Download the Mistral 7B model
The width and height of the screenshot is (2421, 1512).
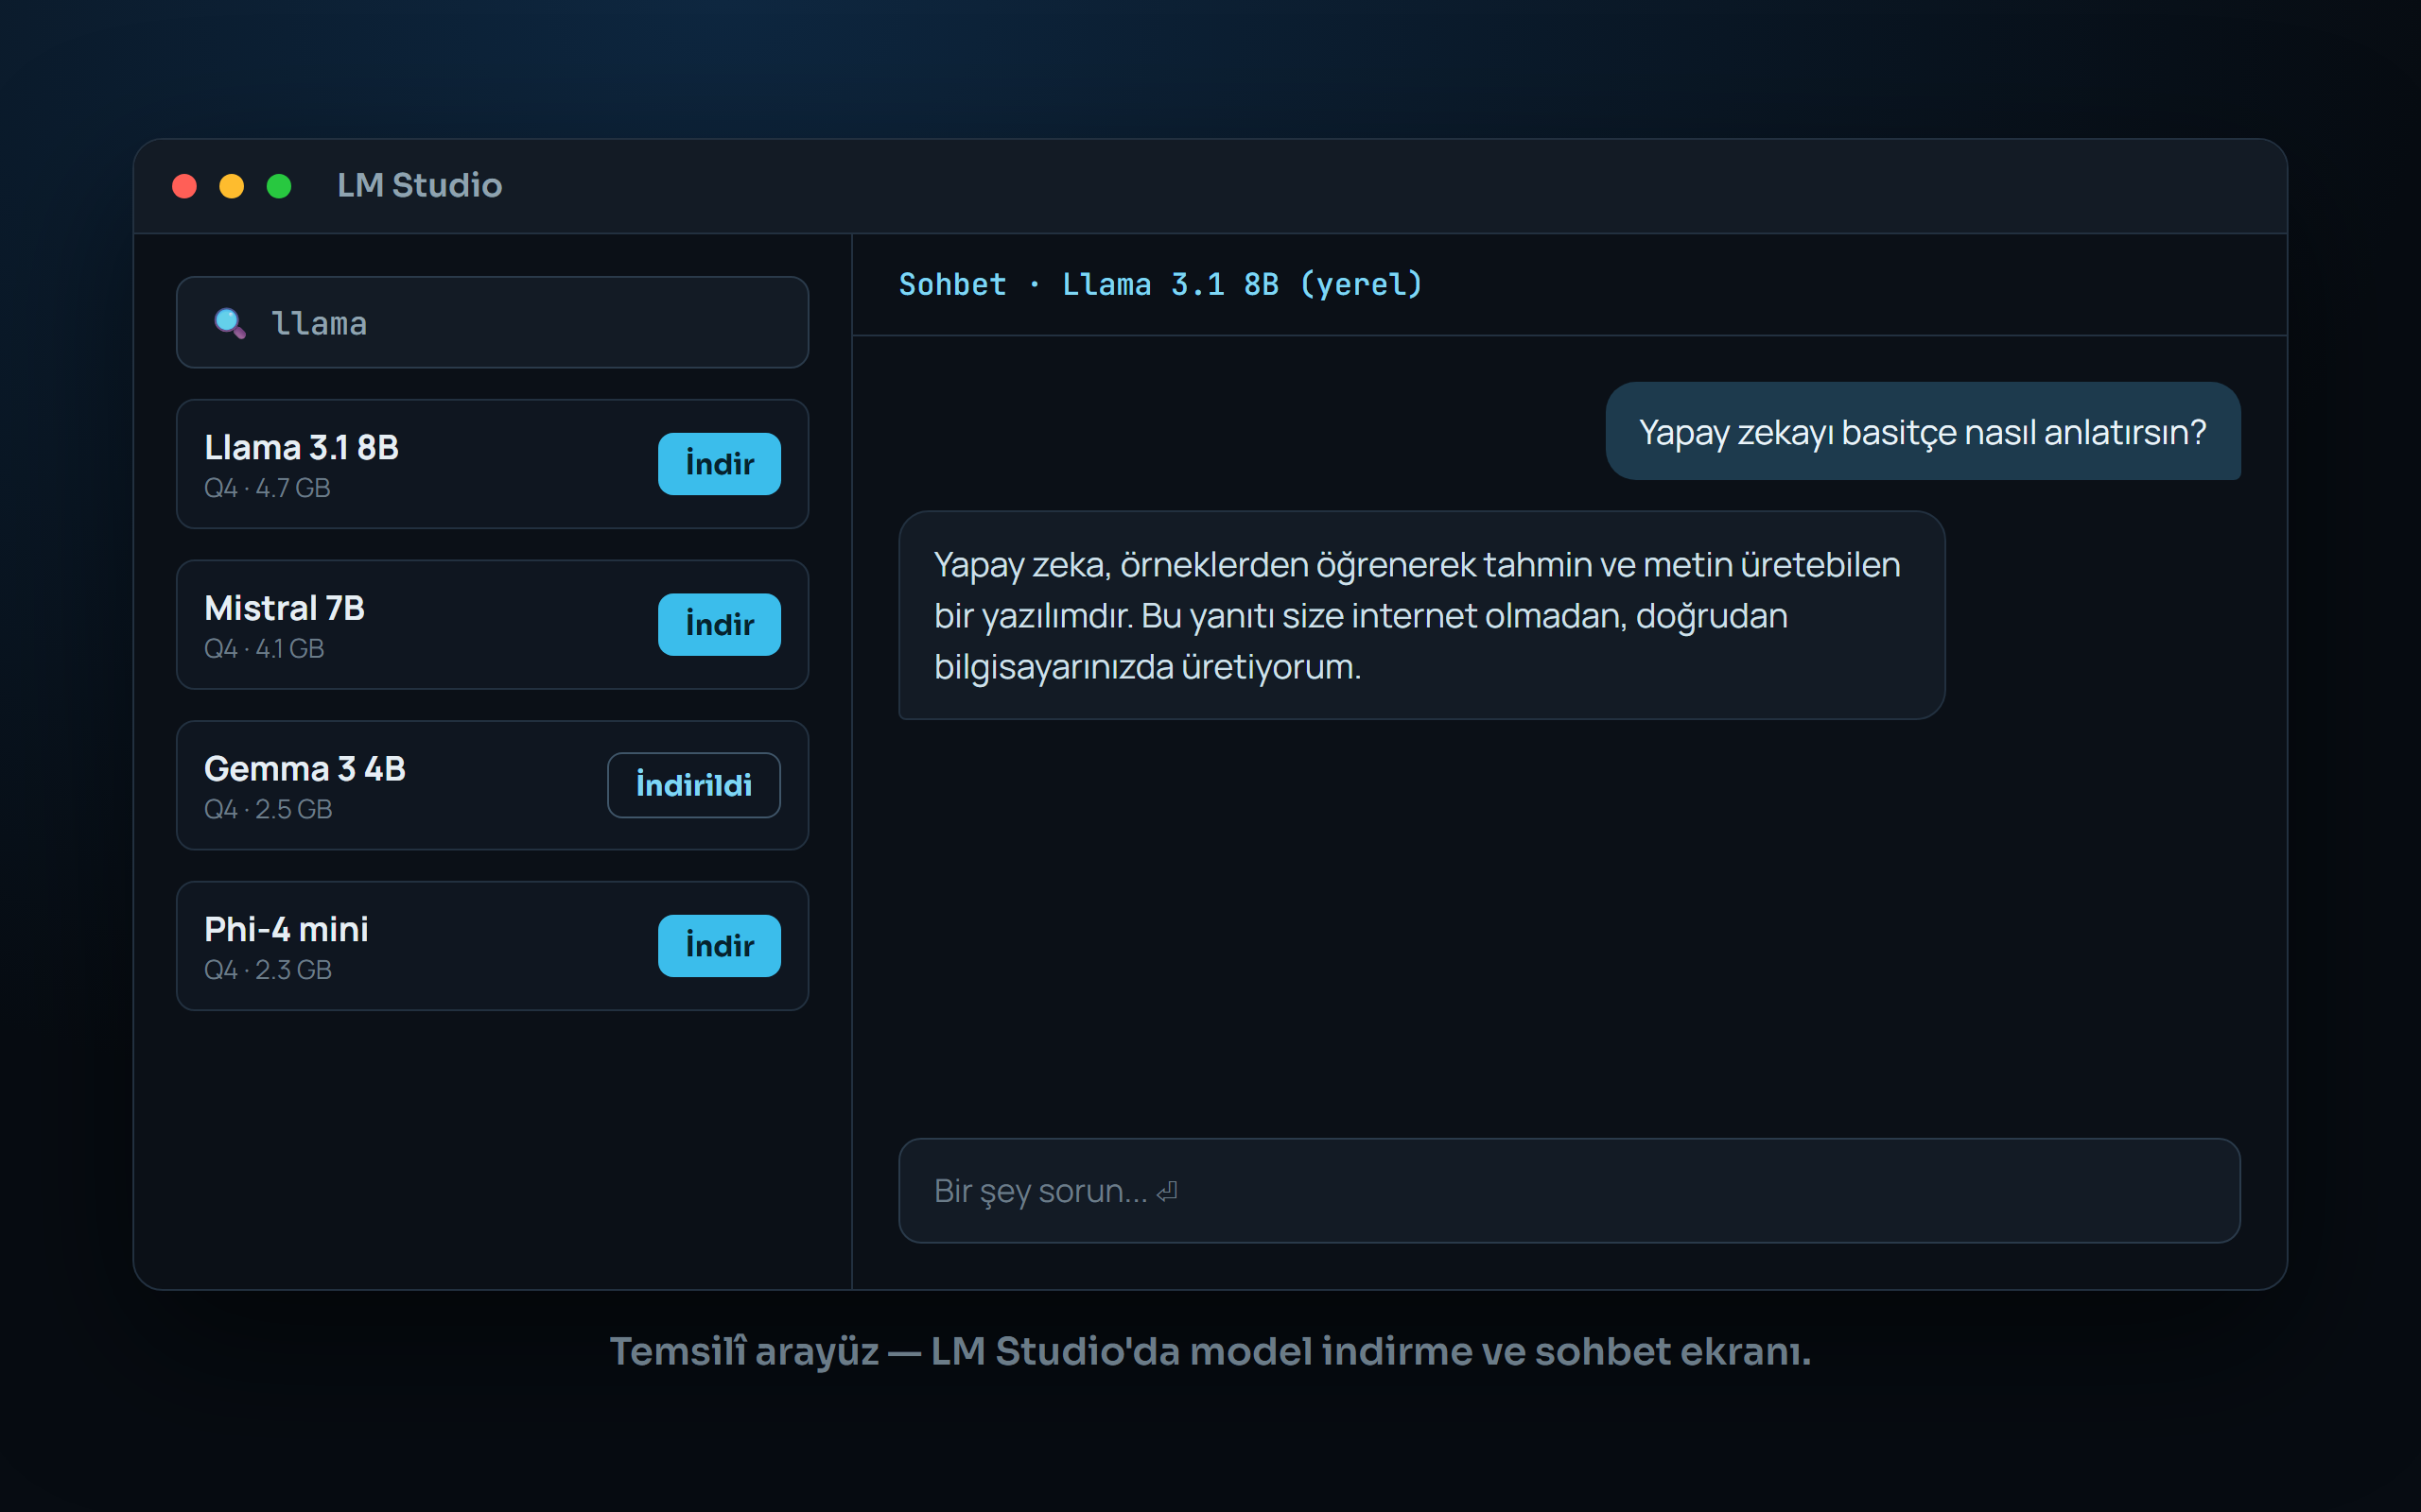click(720, 625)
